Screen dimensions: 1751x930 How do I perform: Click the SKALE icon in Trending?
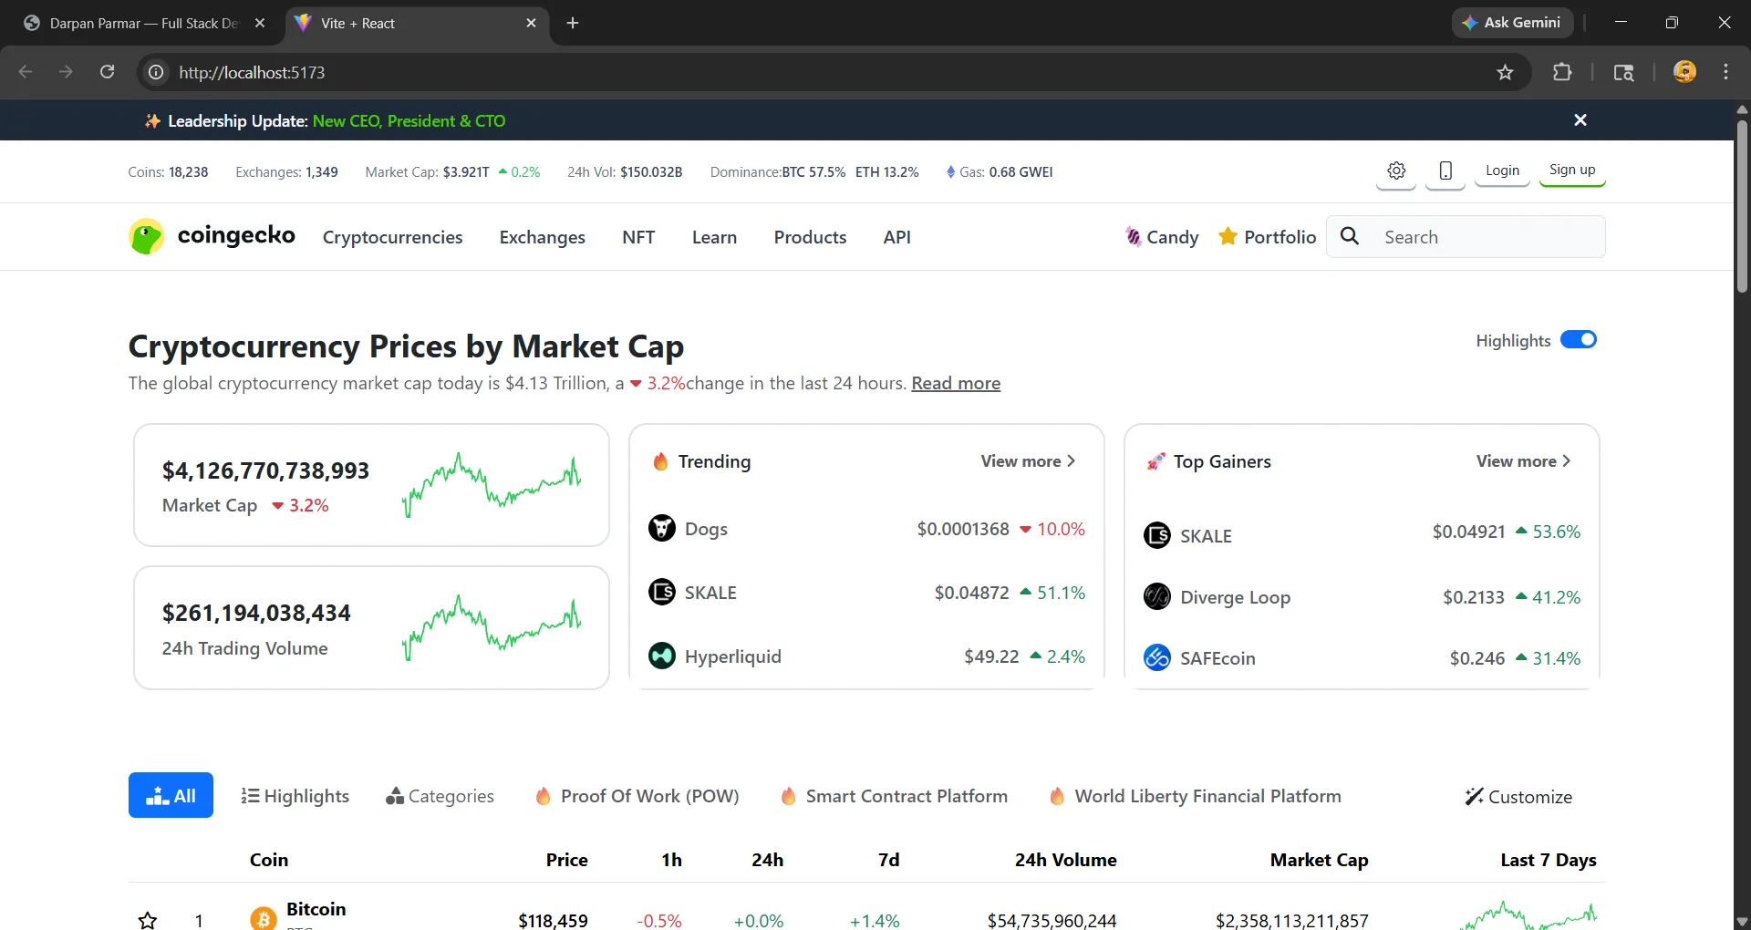[662, 592]
